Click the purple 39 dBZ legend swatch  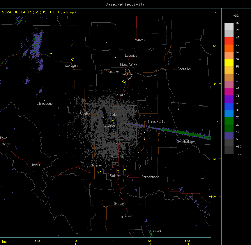229,99
